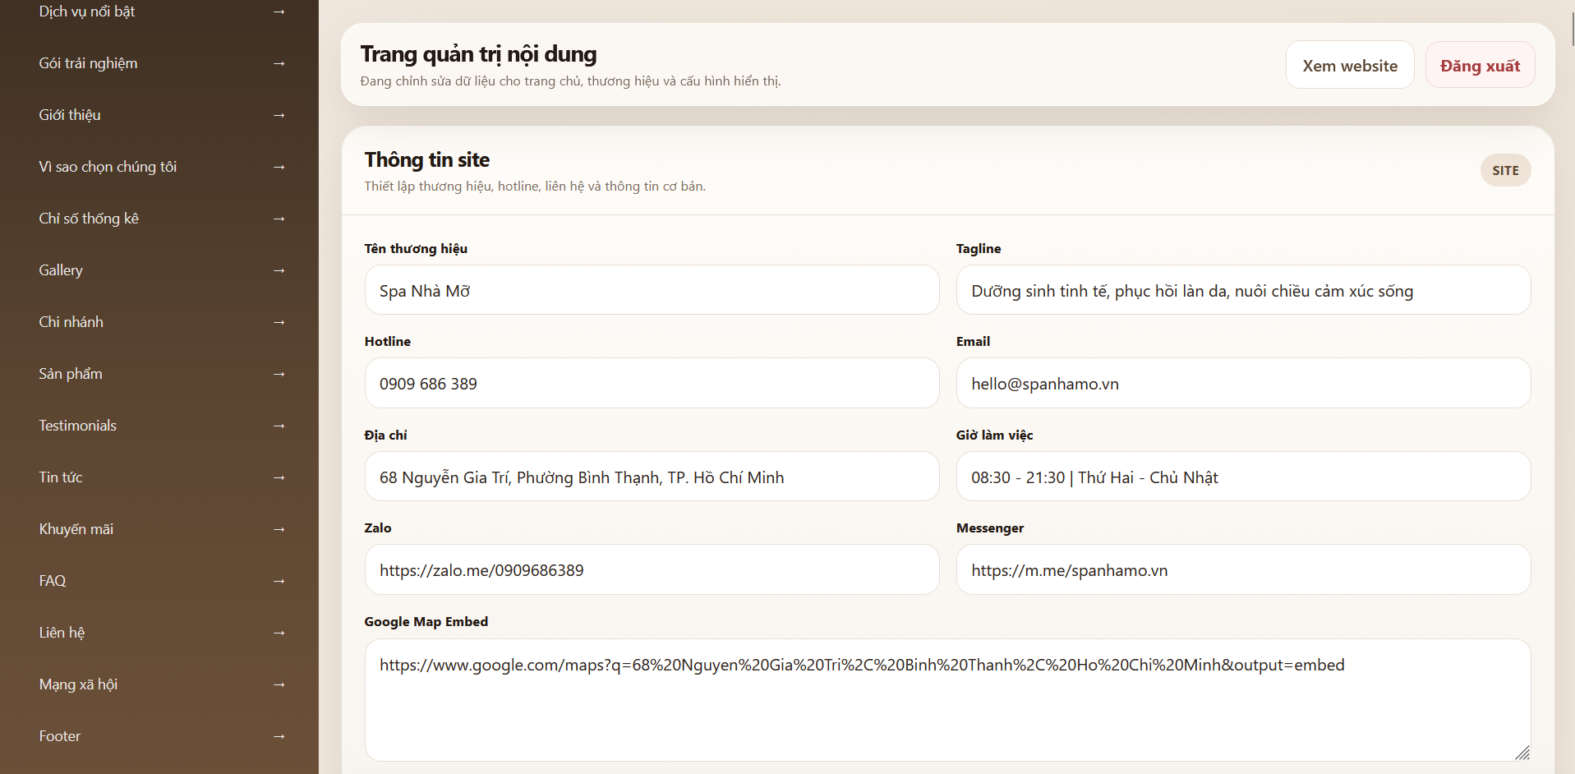This screenshot has height=774, width=1575.
Task: Focus the Tên thương hiệu input field
Action: [651, 291]
